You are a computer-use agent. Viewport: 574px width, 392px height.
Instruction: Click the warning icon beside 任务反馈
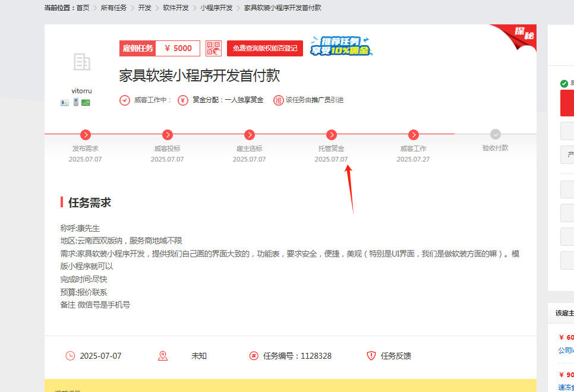tap(370, 356)
